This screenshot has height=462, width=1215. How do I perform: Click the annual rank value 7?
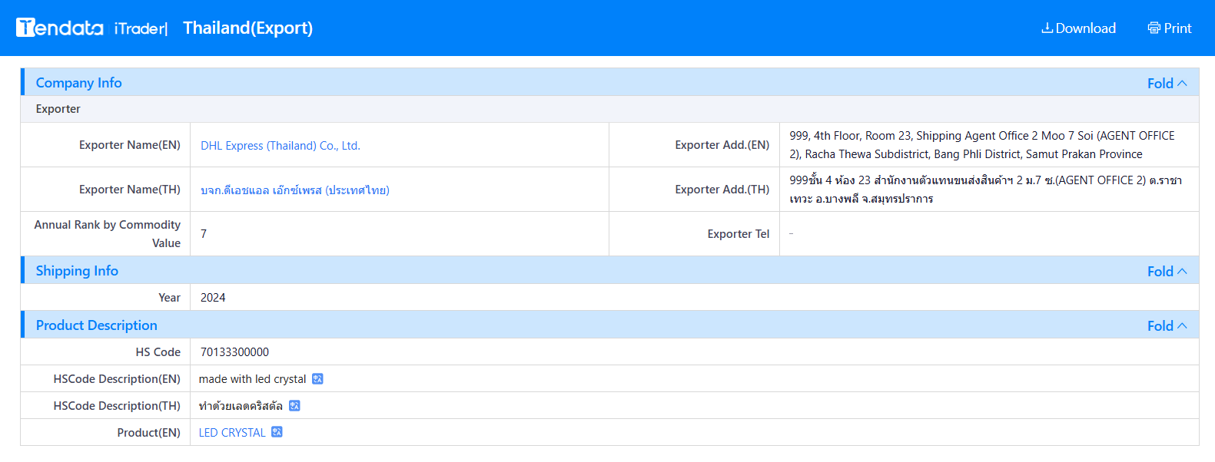click(x=204, y=234)
